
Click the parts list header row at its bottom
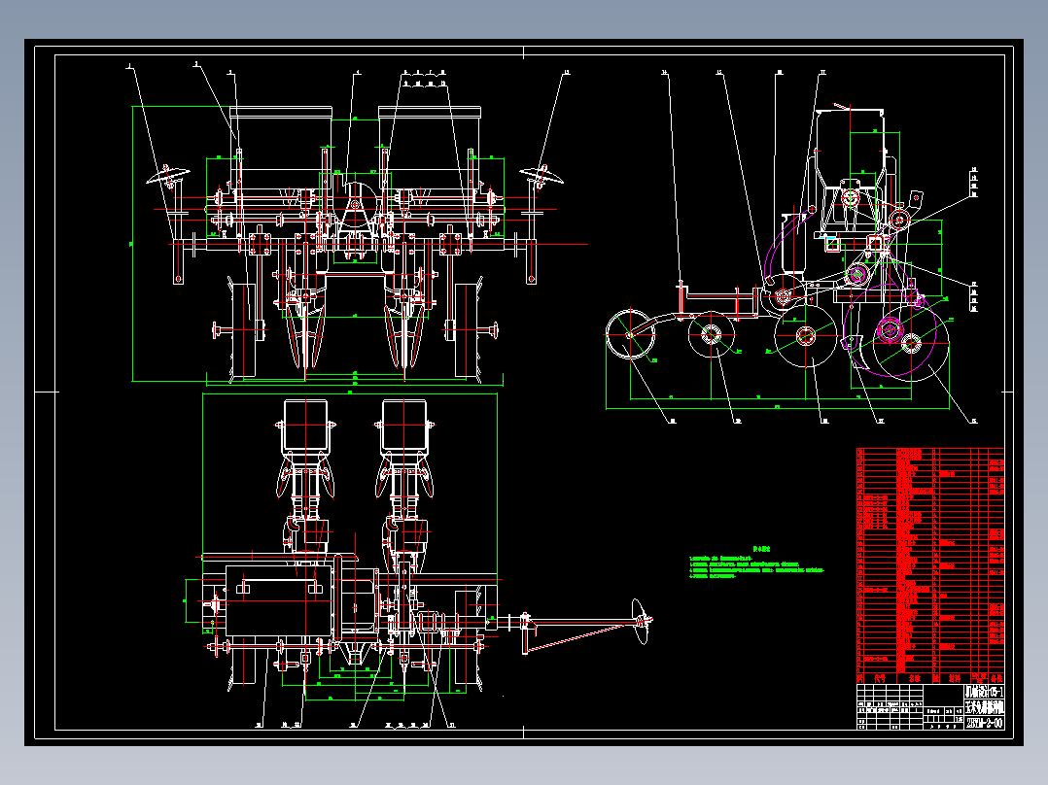(x=929, y=678)
